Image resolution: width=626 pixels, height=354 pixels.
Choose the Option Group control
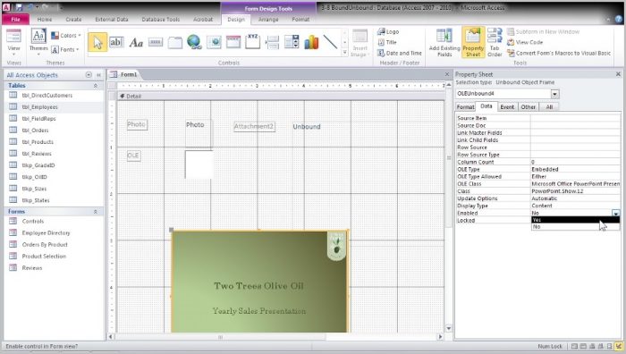pyautogui.click(x=253, y=42)
